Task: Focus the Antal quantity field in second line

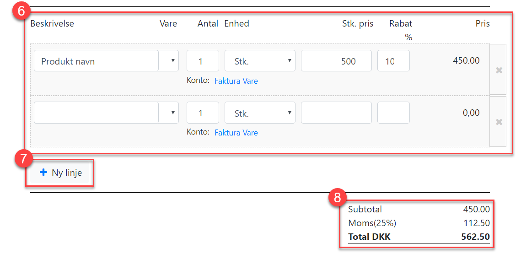Action: (203, 113)
